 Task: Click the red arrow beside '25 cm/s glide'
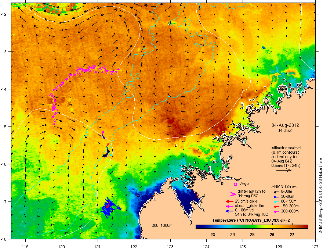229,201
